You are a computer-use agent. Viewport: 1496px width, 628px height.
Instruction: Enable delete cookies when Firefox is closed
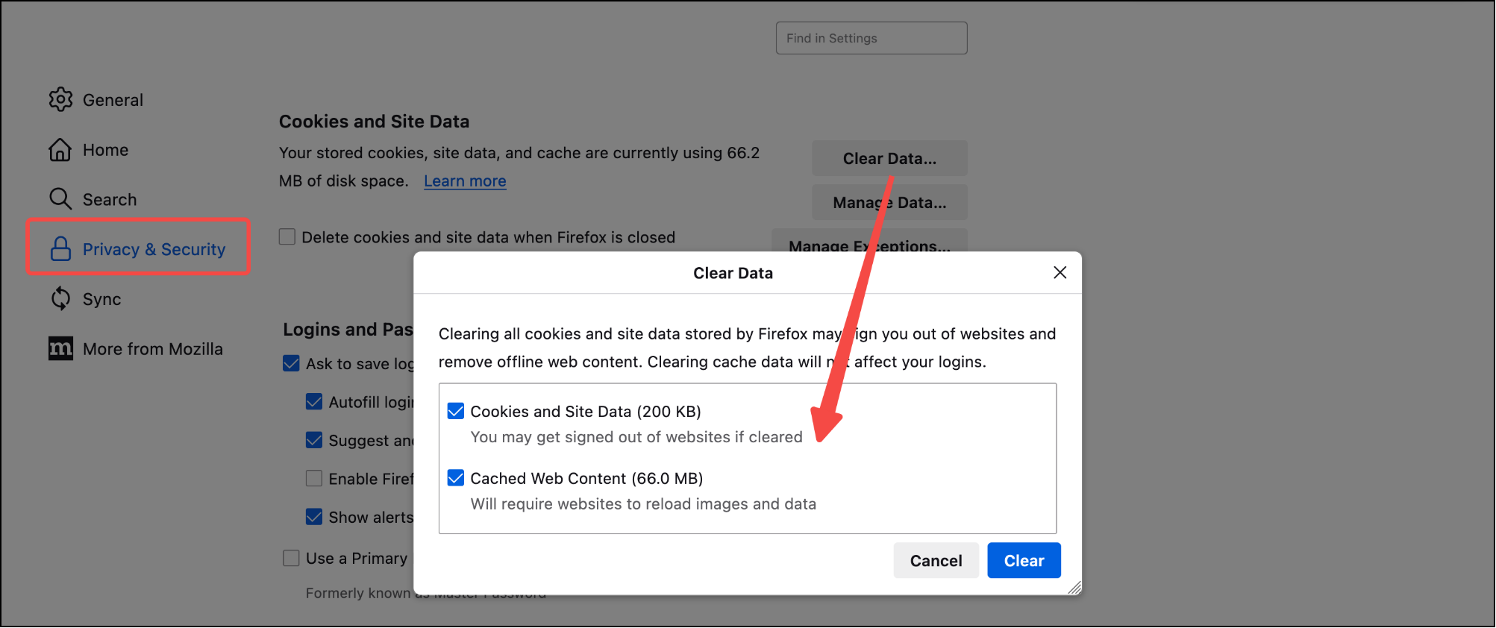click(287, 237)
